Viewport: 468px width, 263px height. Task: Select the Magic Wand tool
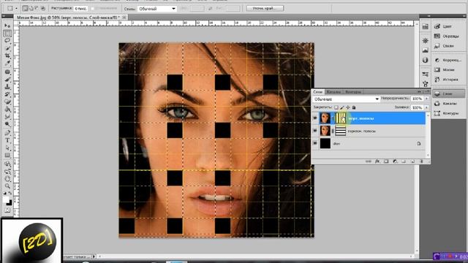click(7, 48)
